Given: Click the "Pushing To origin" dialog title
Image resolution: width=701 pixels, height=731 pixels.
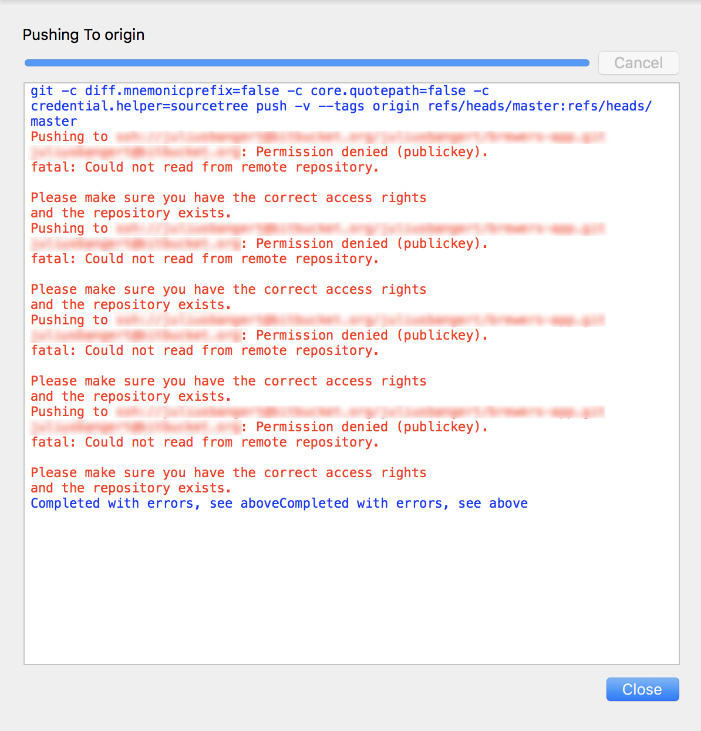Looking at the screenshot, I should (83, 35).
